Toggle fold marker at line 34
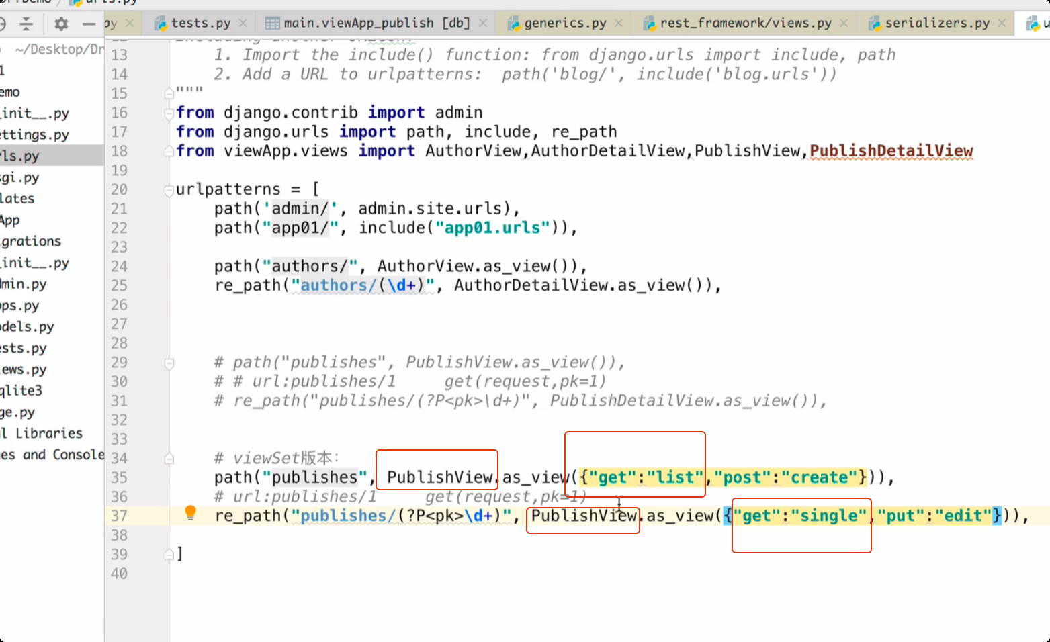 pos(169,459)
